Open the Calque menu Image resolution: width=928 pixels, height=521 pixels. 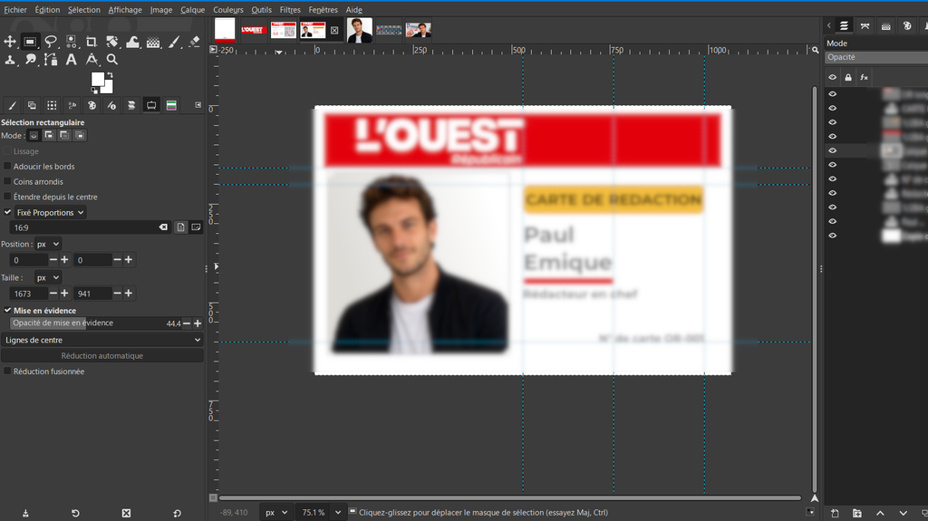click(x=192, y=9)
